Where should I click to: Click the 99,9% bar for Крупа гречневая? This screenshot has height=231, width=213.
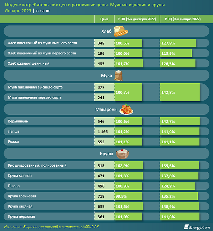tap(128, 196)
